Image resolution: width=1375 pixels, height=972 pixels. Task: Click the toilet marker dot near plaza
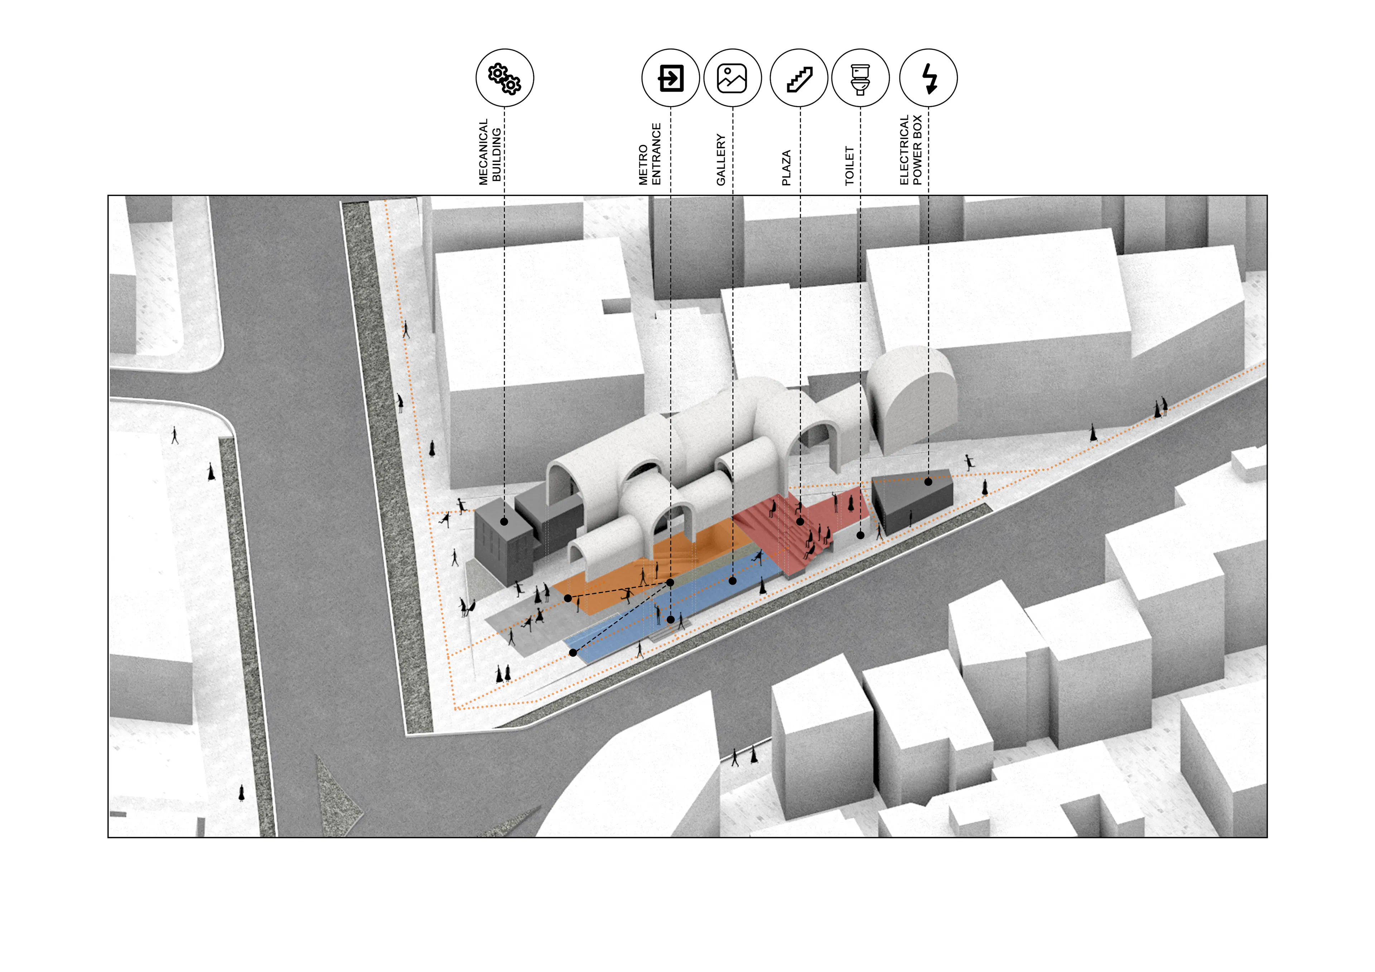(860, 535)
